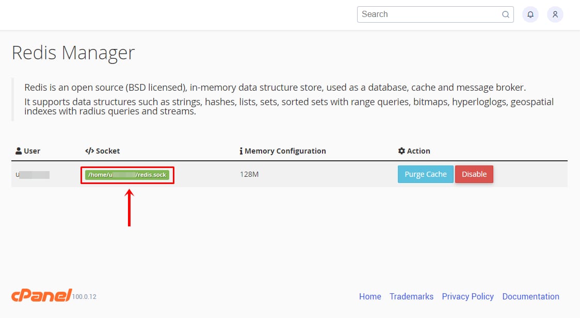
Task: Open the Documentation footer link
Action: tap(530, 296)
